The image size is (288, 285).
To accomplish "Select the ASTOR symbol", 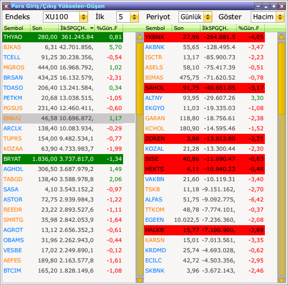I will point(13,200).
